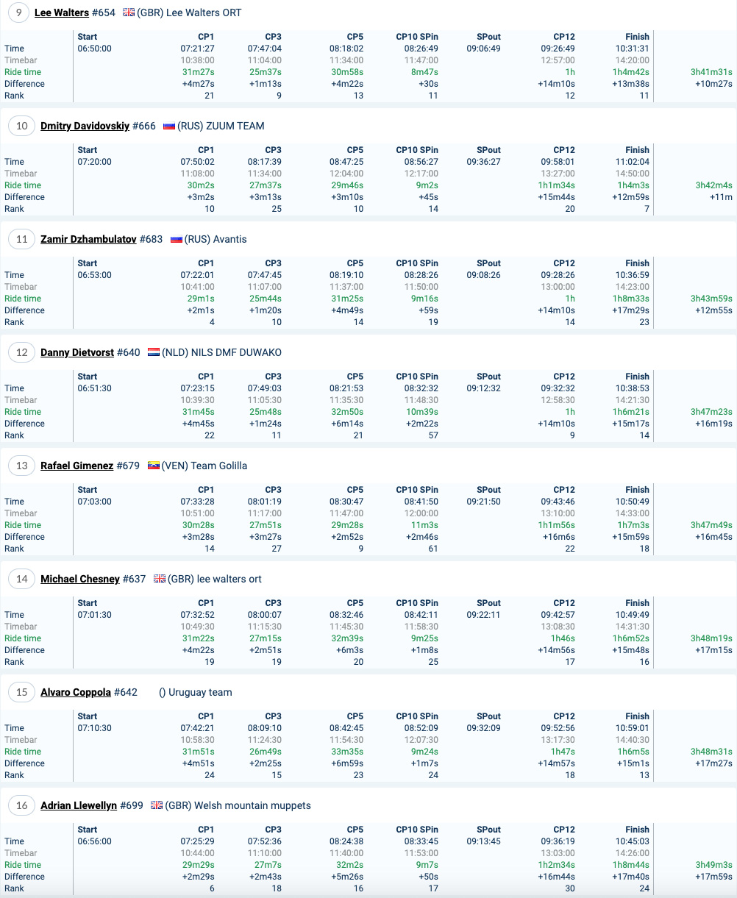Select the position 12 circle badge

[22, 352]
